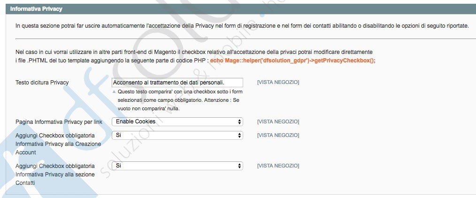Click up-down arrows icon on Enable Cookies select
The height and width of the screenshot is (198, 476).
[239, 122]
